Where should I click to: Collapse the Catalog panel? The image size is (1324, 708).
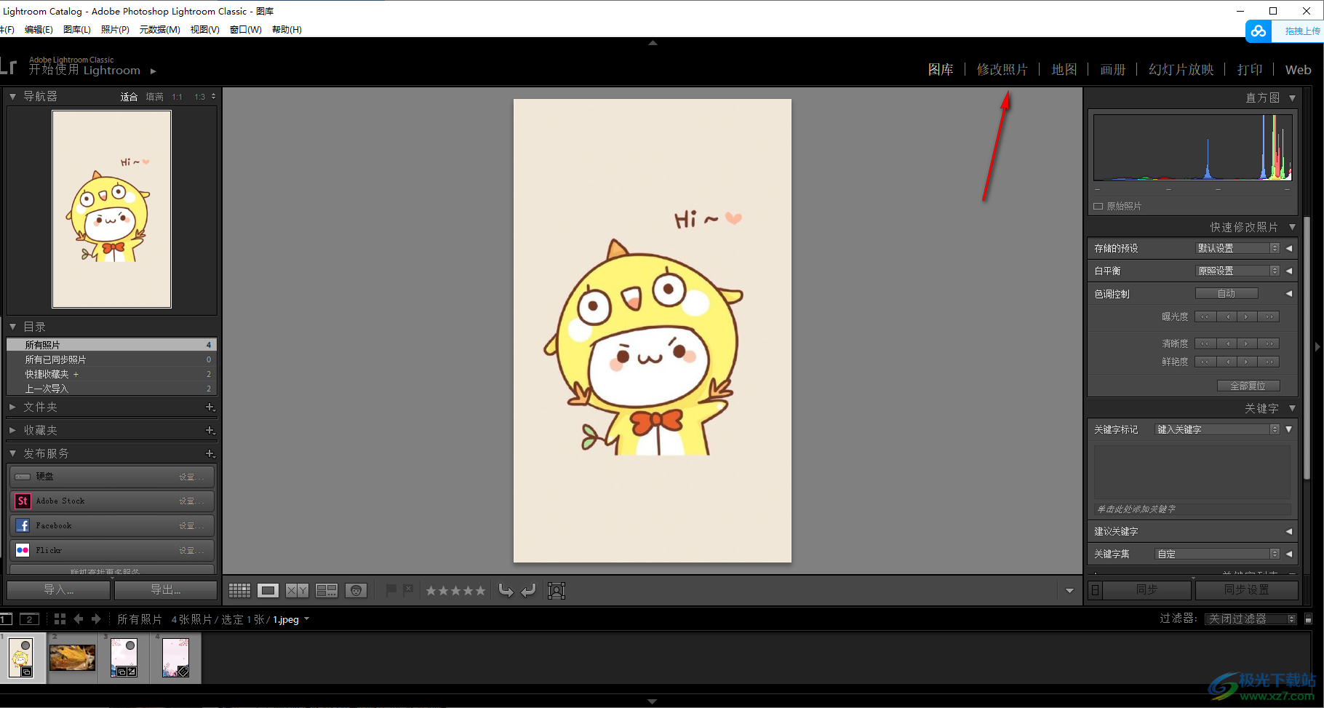click(12, 327)
